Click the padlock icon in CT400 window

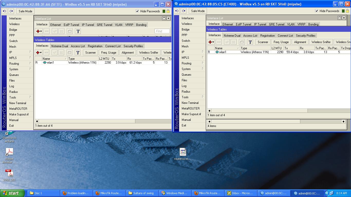coord(347,11)
